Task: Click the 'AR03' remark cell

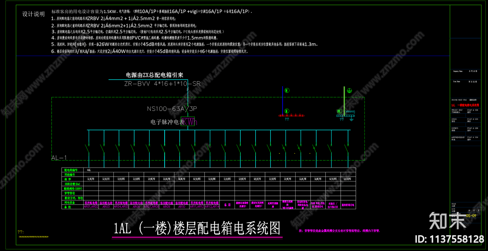Action: coord(106,207)
